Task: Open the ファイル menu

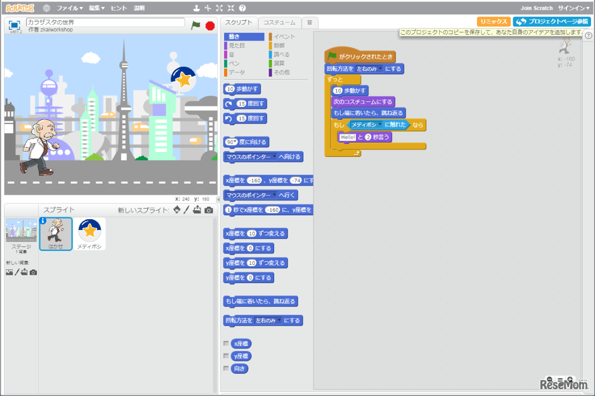Action: pos(69,7)
